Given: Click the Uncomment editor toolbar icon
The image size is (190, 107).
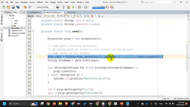Looking at the screenshot, I should [x=102, y=16].
